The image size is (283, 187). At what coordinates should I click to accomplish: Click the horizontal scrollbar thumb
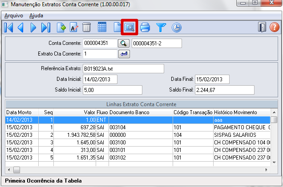(x=16, y=170)
